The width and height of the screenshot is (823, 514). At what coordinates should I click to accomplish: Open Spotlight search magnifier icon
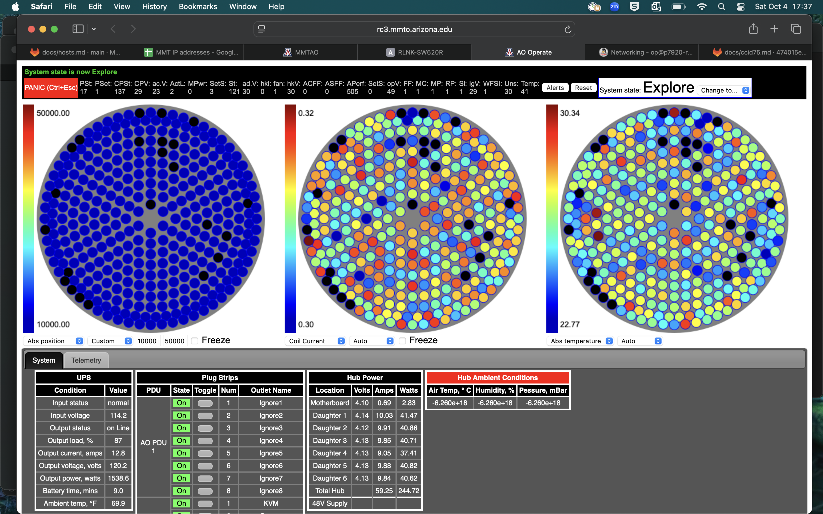pos(721,7)
